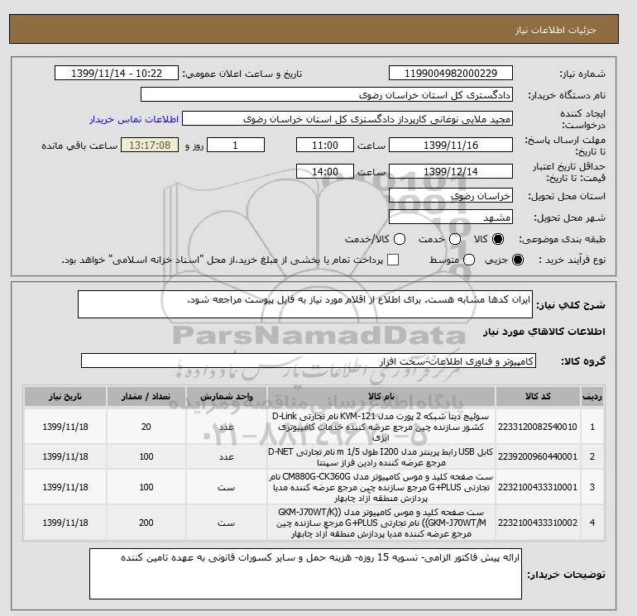The width and height of the screenshot is (637, 616).
Task: Click product code 2239200960440001
Action: pyautogui.click(x=538, y=456)
